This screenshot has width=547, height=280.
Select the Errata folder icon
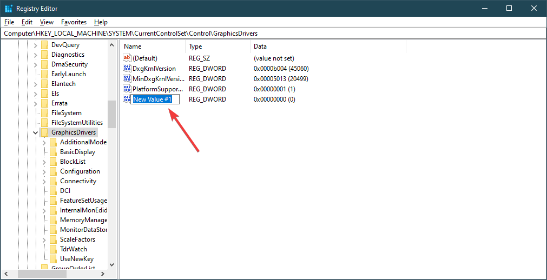point(44,104)
